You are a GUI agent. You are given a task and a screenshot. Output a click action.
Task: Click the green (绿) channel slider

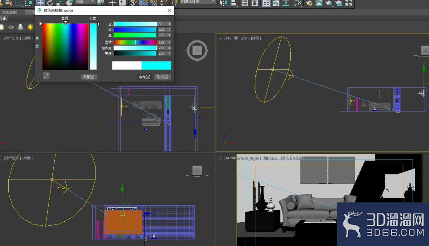135,29
